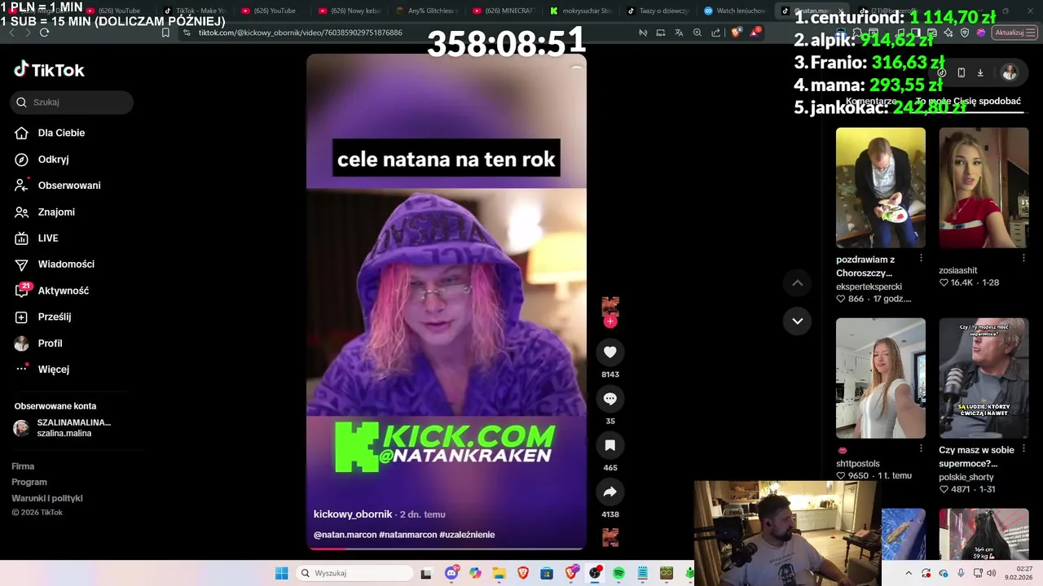Follow creator with red plus button
This screenshot has height=586, width=1043.
[x=610, y=321]
